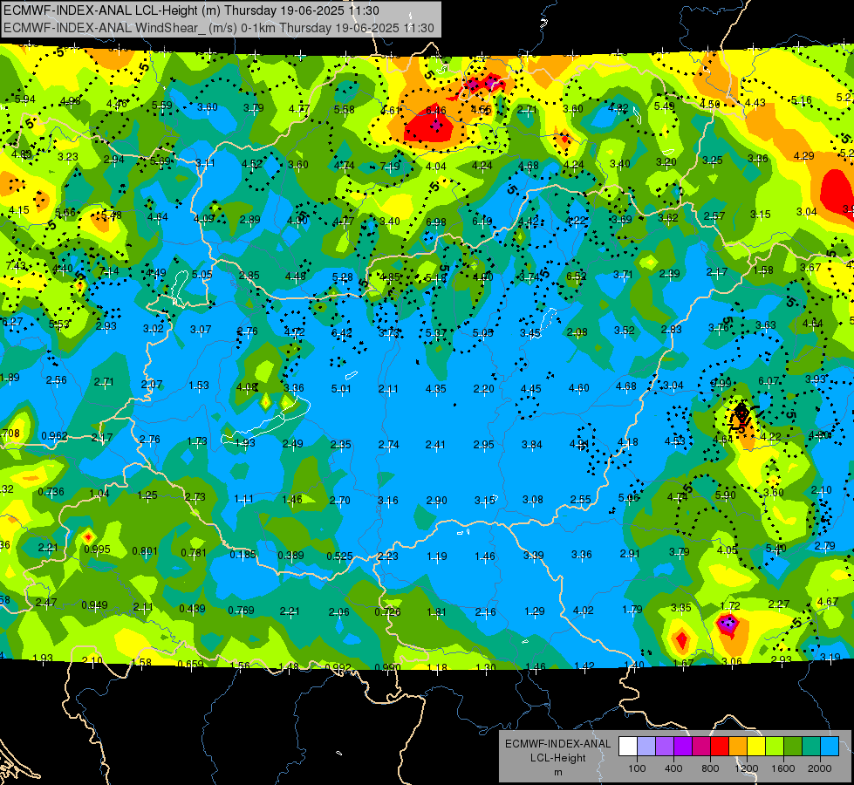This screenshot has height=785, width=854.
Task: Click the legend tick label 1600
Action: pyautogui.click(x=783, y=768)
